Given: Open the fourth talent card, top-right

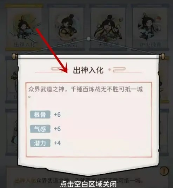Looking at the screenshot, I should point(150,27).
